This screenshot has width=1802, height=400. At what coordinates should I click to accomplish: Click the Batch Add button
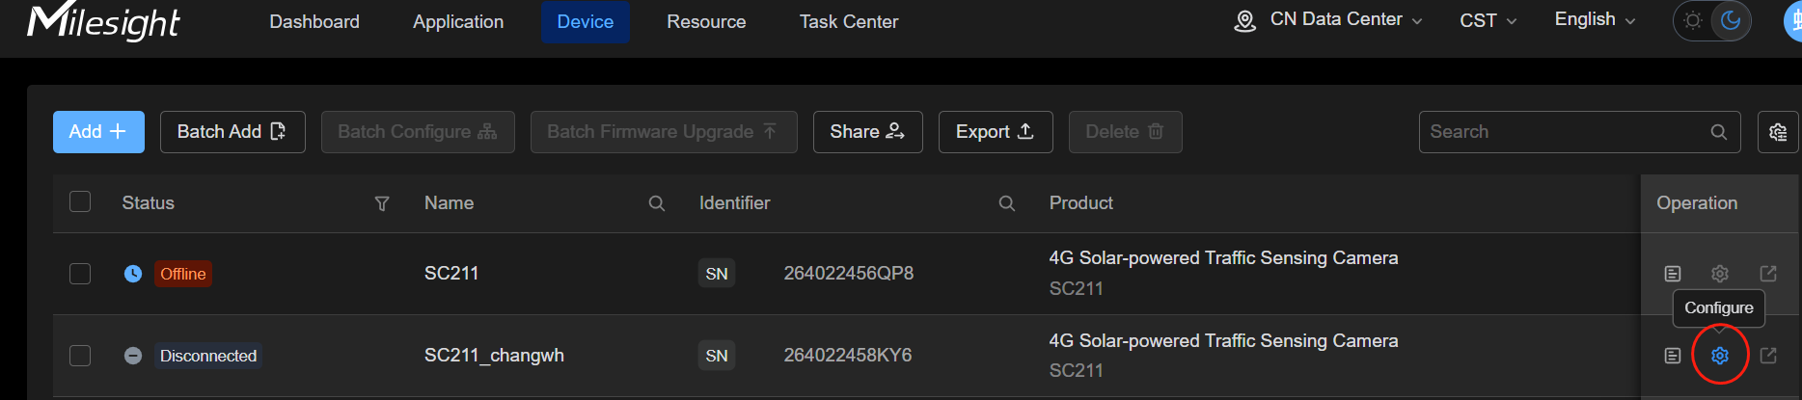[232, 132]
